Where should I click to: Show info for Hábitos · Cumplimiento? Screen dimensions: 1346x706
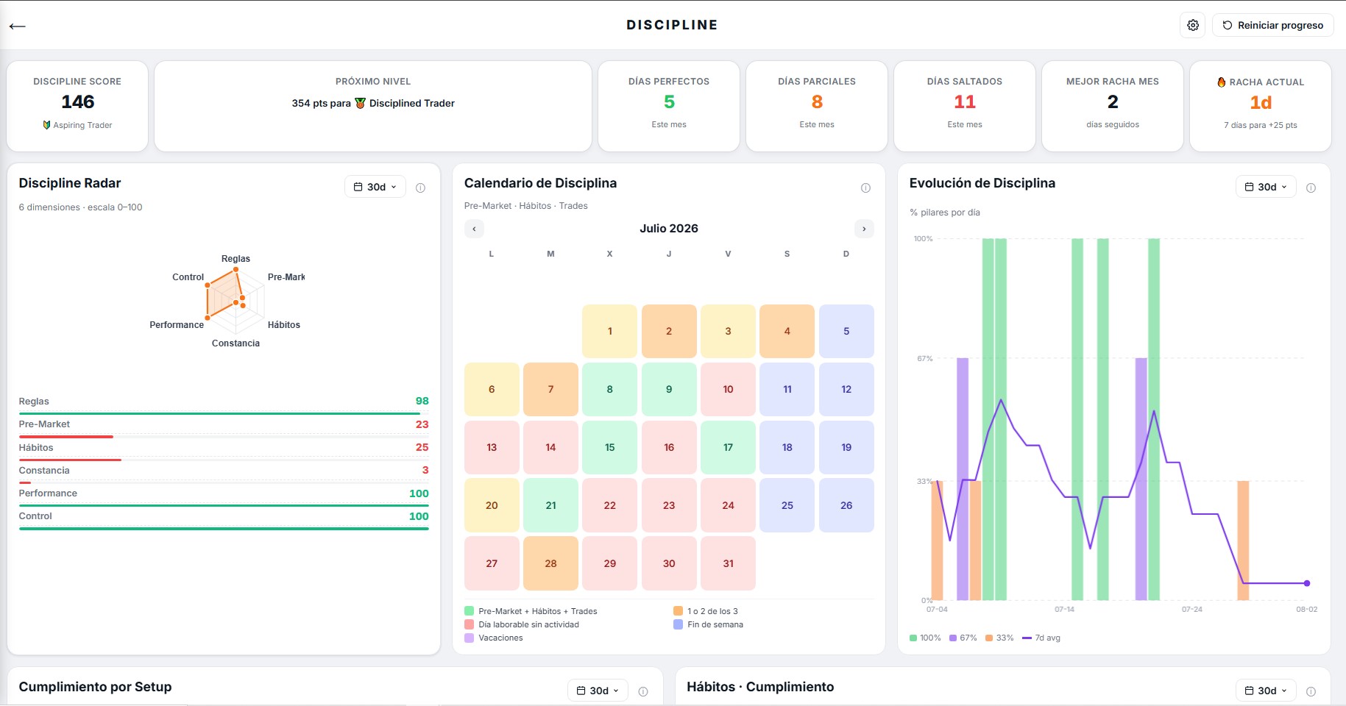pos(1311,691)
